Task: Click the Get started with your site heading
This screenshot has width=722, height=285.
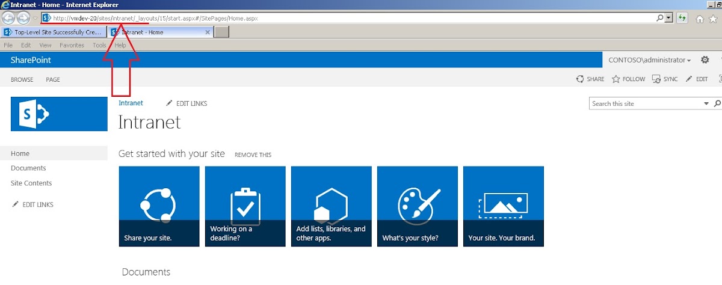Action: tap(171, 154)
